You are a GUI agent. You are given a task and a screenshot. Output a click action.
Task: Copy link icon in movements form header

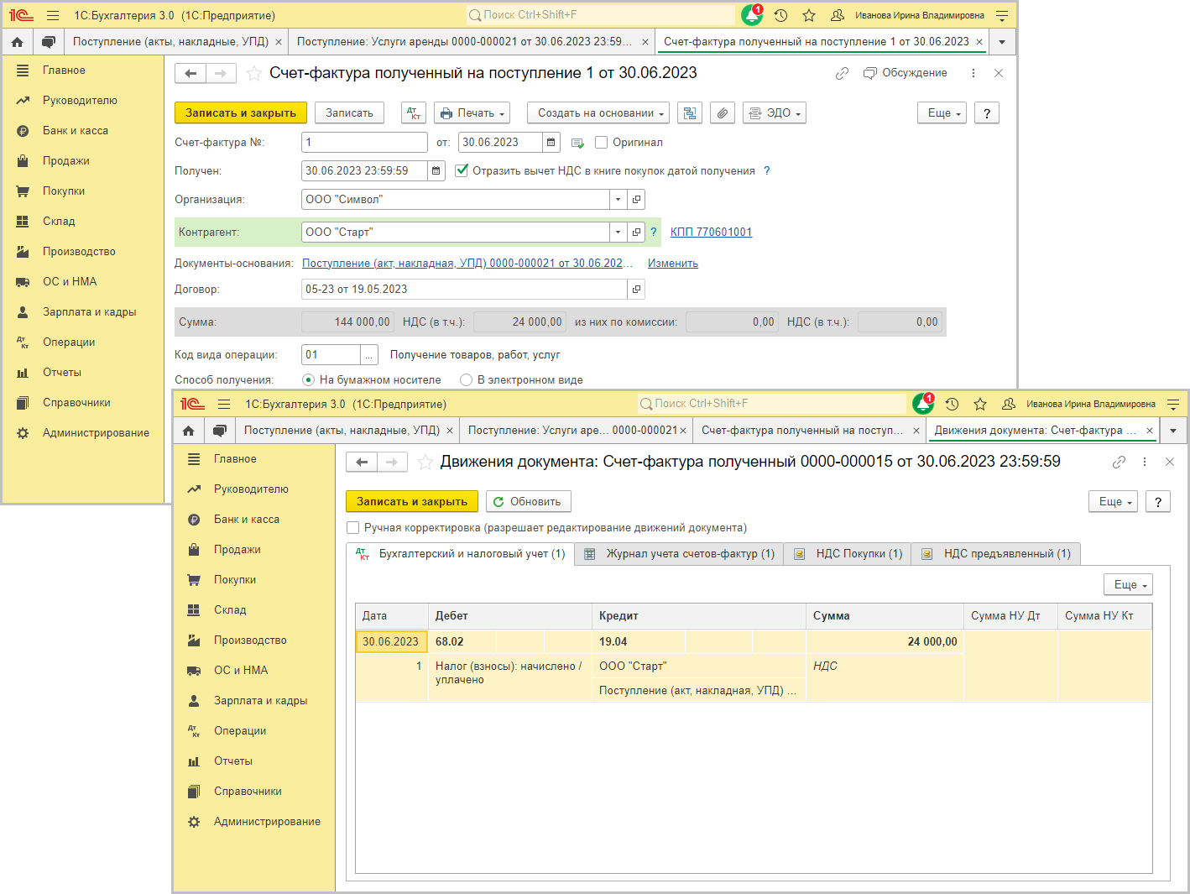[1119, 462]
